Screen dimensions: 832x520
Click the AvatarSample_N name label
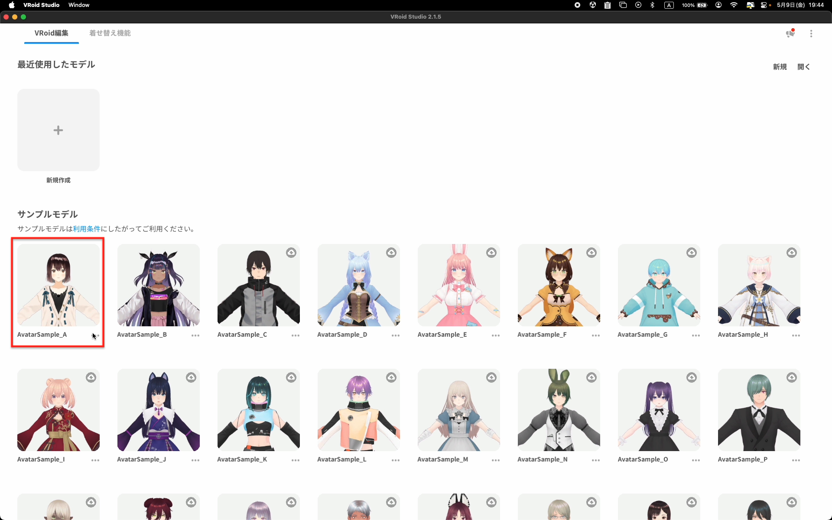[x=543, y=459]
